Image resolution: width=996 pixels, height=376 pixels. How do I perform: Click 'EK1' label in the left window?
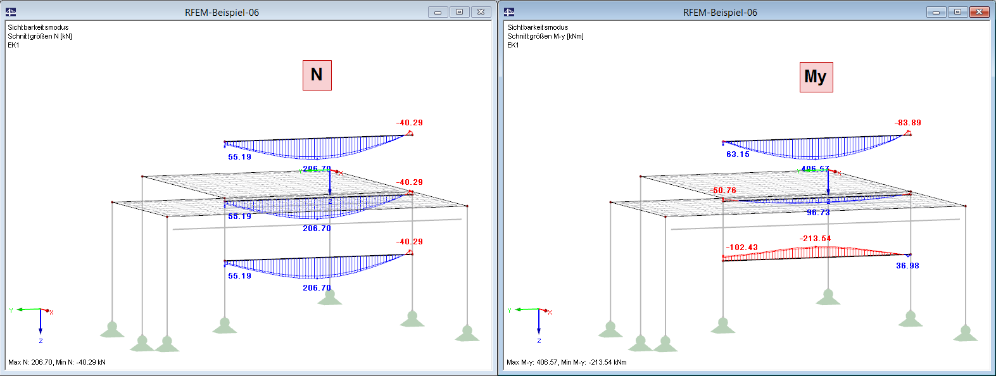tap(13, 45)
